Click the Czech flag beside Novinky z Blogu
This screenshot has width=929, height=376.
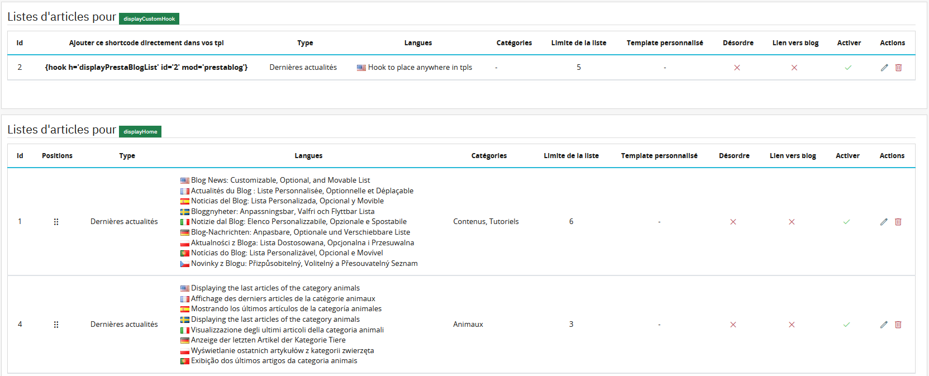185,264
